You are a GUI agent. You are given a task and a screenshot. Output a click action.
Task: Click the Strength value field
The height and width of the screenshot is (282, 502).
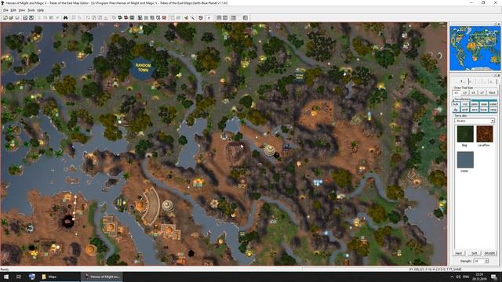479,261
